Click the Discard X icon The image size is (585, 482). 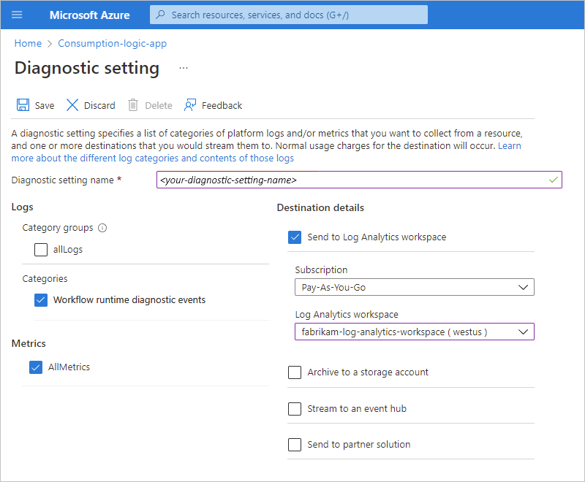coord(72,104)
